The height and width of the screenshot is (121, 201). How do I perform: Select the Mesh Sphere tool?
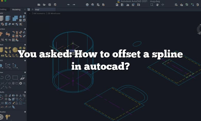15,50
